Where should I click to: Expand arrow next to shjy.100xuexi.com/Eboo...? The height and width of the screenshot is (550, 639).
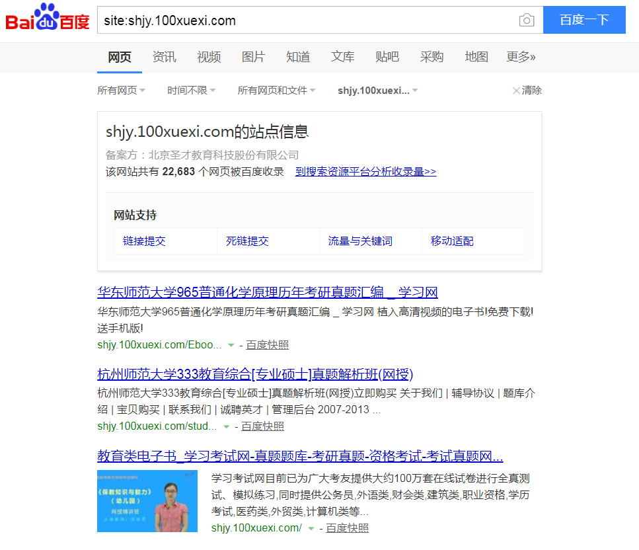(231, 345)
